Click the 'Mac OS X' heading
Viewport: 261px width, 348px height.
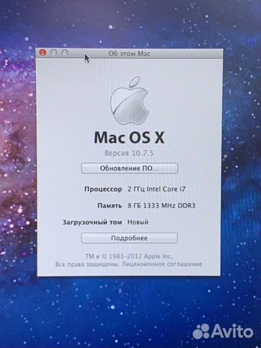(129, 137)
